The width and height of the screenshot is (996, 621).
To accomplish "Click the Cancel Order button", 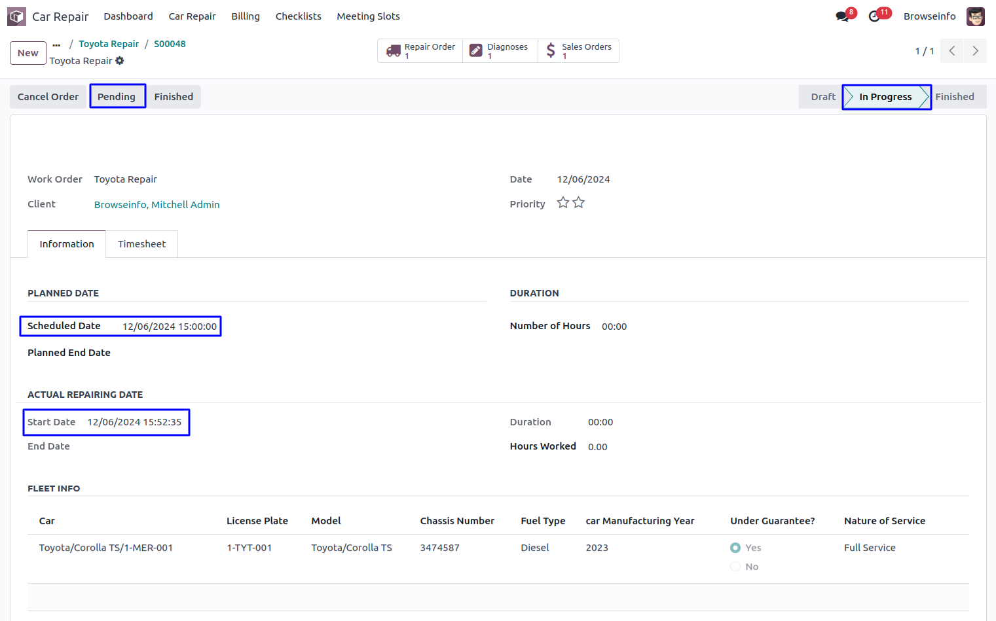I will pos(48,97).
